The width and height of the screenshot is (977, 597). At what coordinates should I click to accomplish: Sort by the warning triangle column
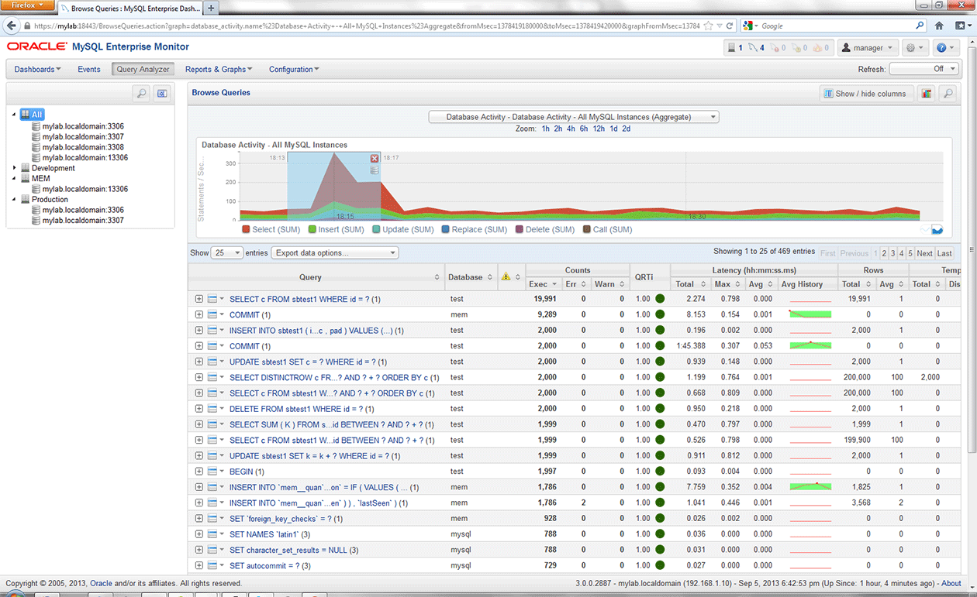pos(510,277)
